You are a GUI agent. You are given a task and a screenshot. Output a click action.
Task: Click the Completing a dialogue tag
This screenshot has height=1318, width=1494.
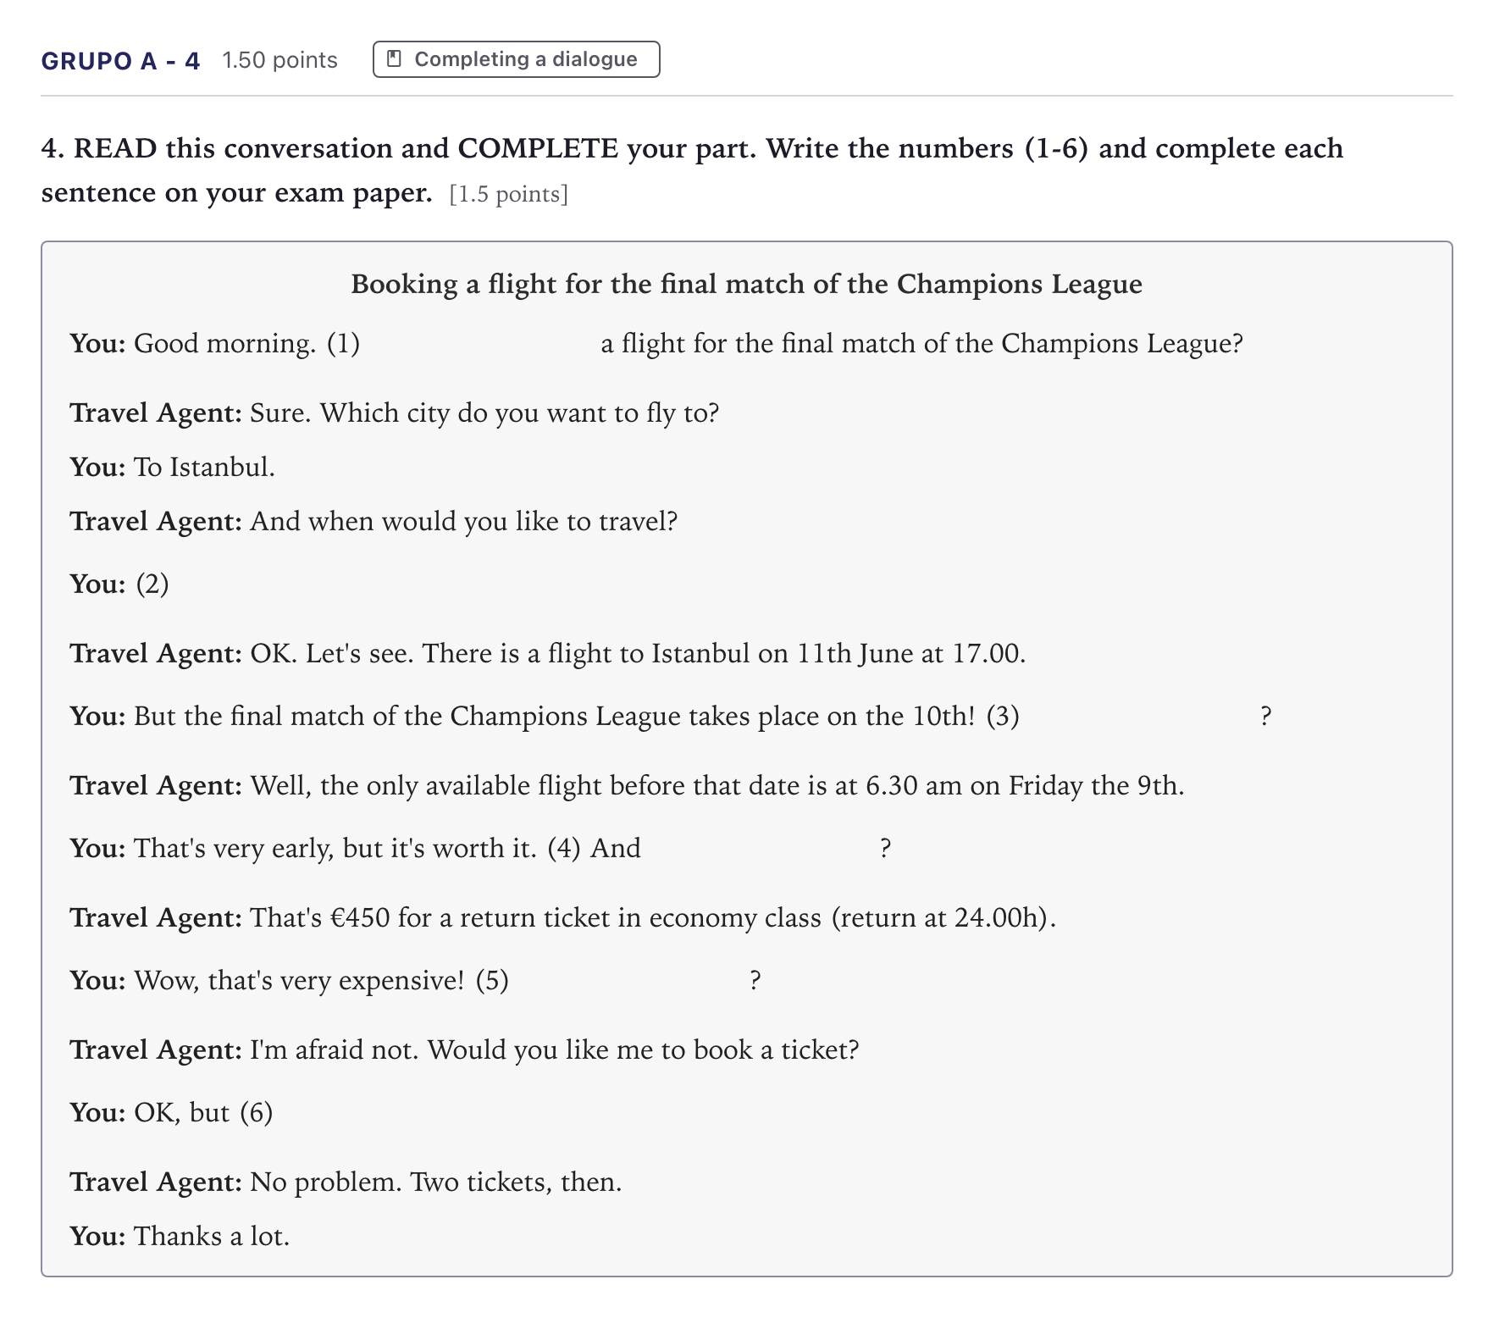516,59
